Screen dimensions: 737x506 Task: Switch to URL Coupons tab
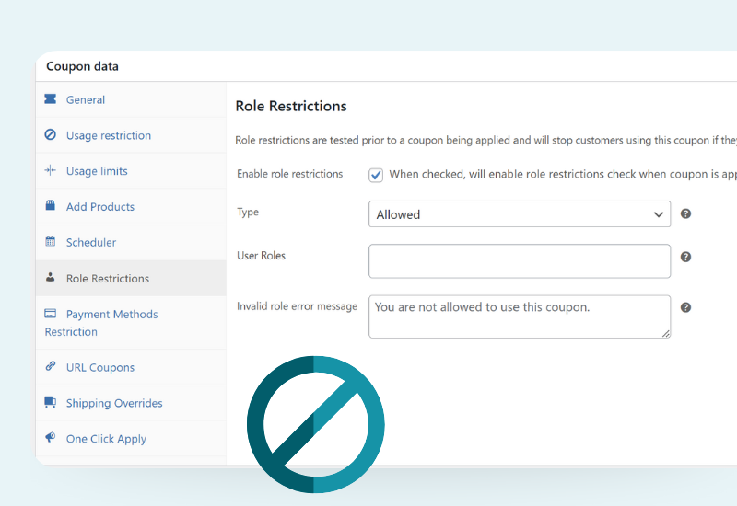131,367
